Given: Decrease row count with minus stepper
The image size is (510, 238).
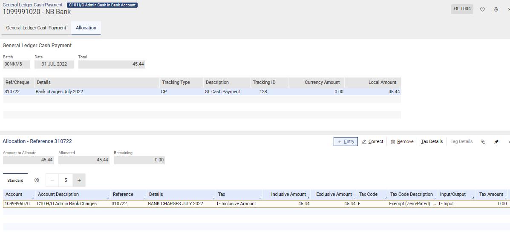Looking at the screenshot, I should 52,180.
